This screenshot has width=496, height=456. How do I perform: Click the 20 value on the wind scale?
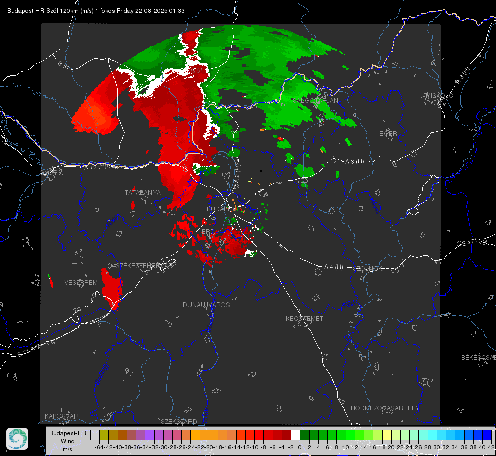[391, 447]
